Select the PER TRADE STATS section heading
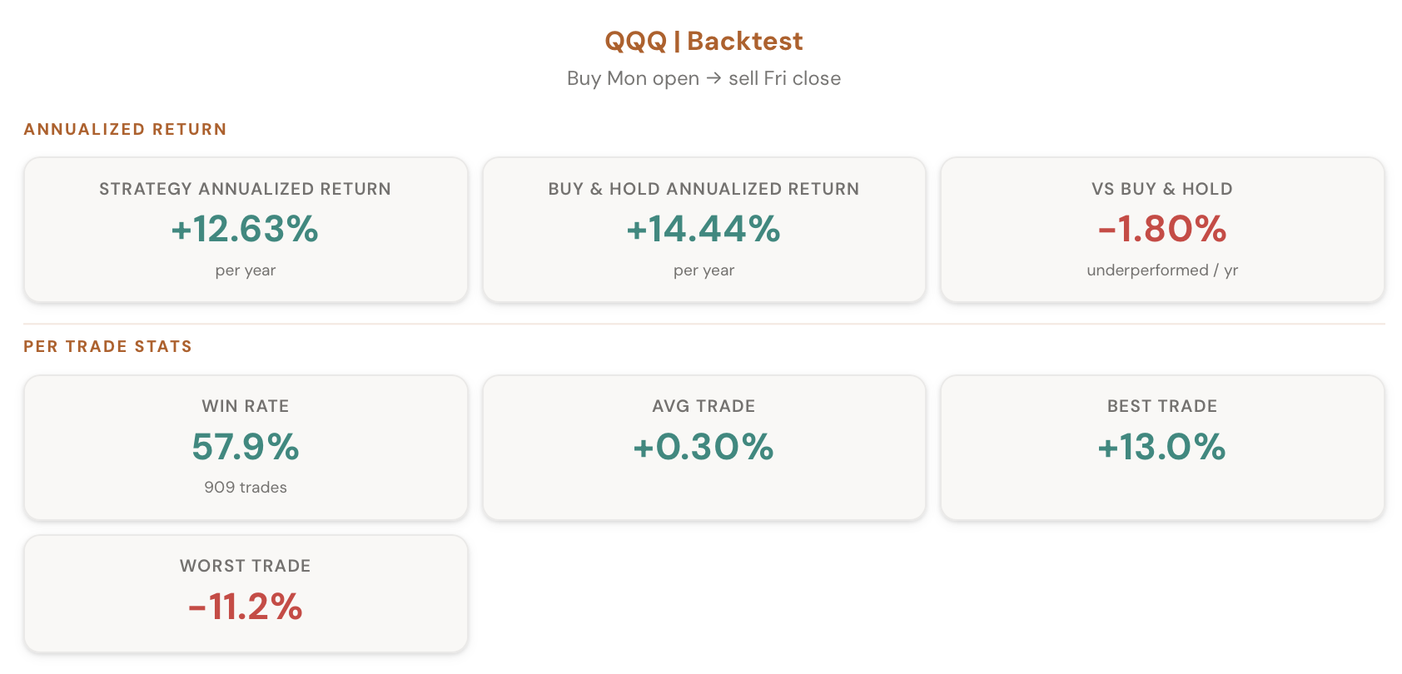Screen dimensions: 1402x674 pos(107,346)
